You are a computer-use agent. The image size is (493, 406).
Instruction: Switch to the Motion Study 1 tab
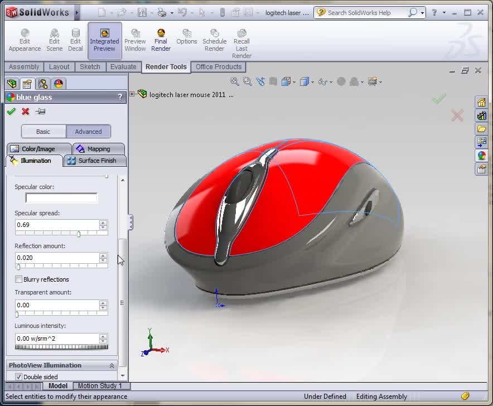coord(100,386)
